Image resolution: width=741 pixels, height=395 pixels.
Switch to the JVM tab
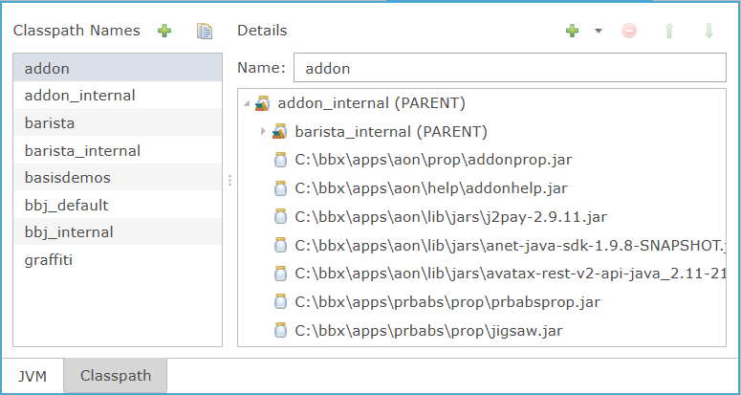(32, 376)
